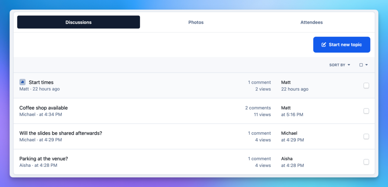Open the Start times topic
388x187 pixels.
(x=41, y=82)
